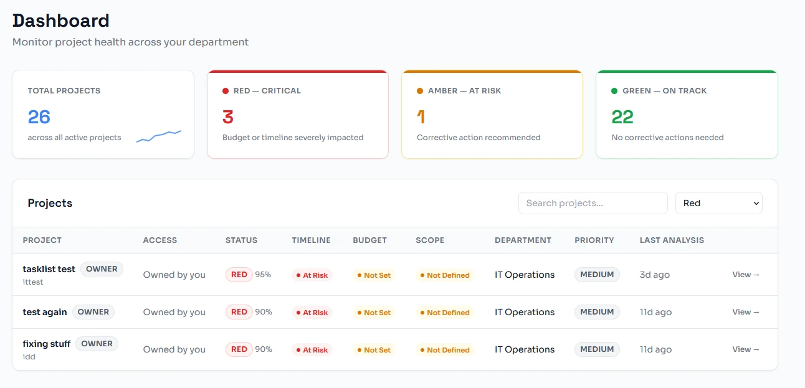The width and height of the screenshot is (805, 388).
Task: Click RED status badge in test again row
Action: tap(239, 312)
